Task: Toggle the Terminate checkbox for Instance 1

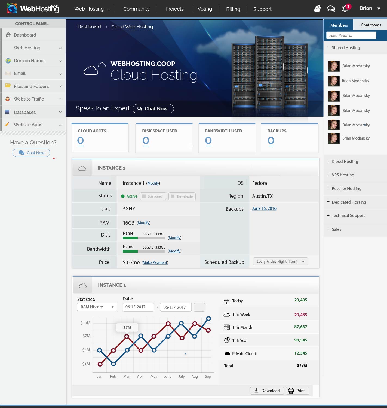Action: pos(173,197)
